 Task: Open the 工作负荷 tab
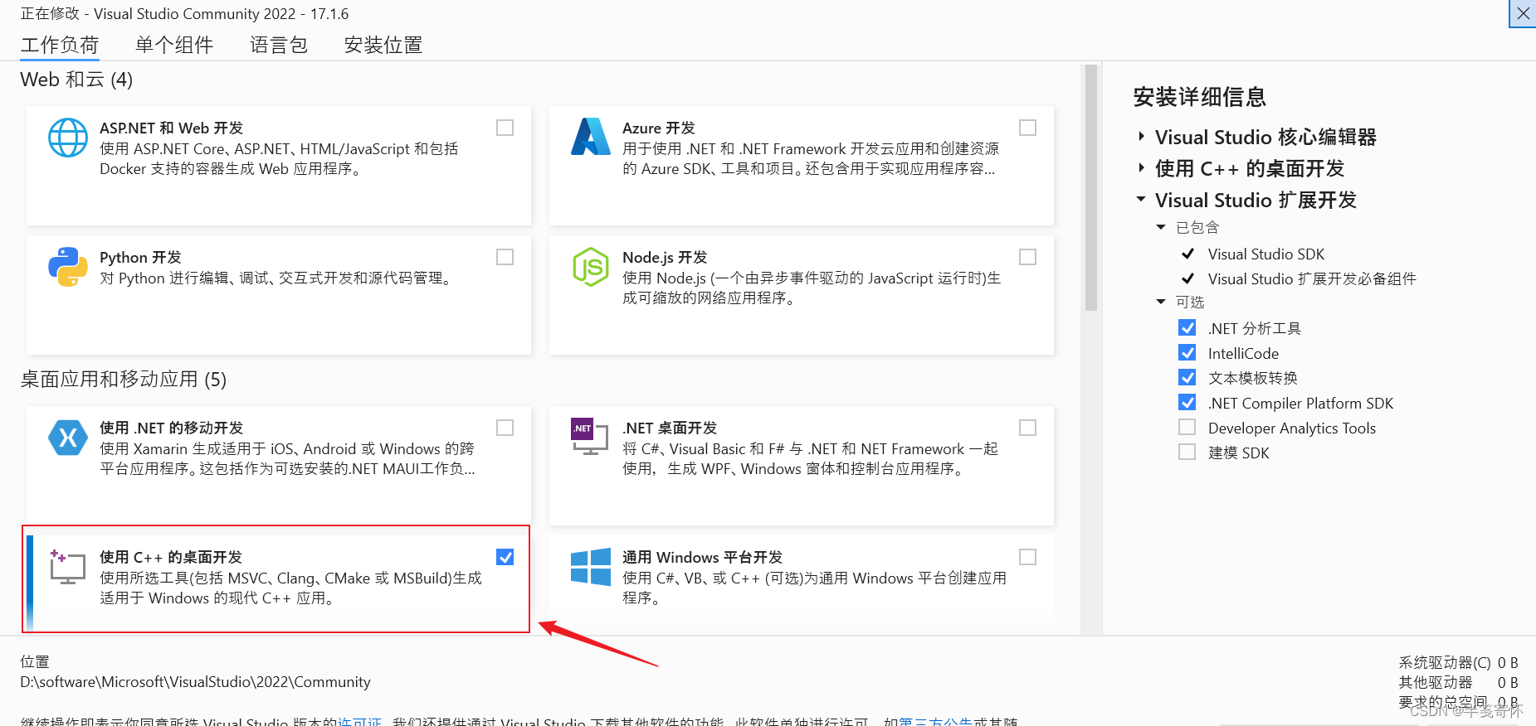click(60, 45)
